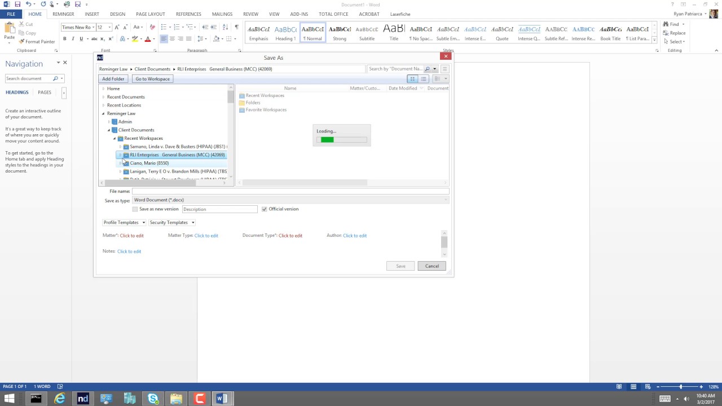Open the hamburger menu icon in Save As dialog
The image size is (722, 406).
444,69
